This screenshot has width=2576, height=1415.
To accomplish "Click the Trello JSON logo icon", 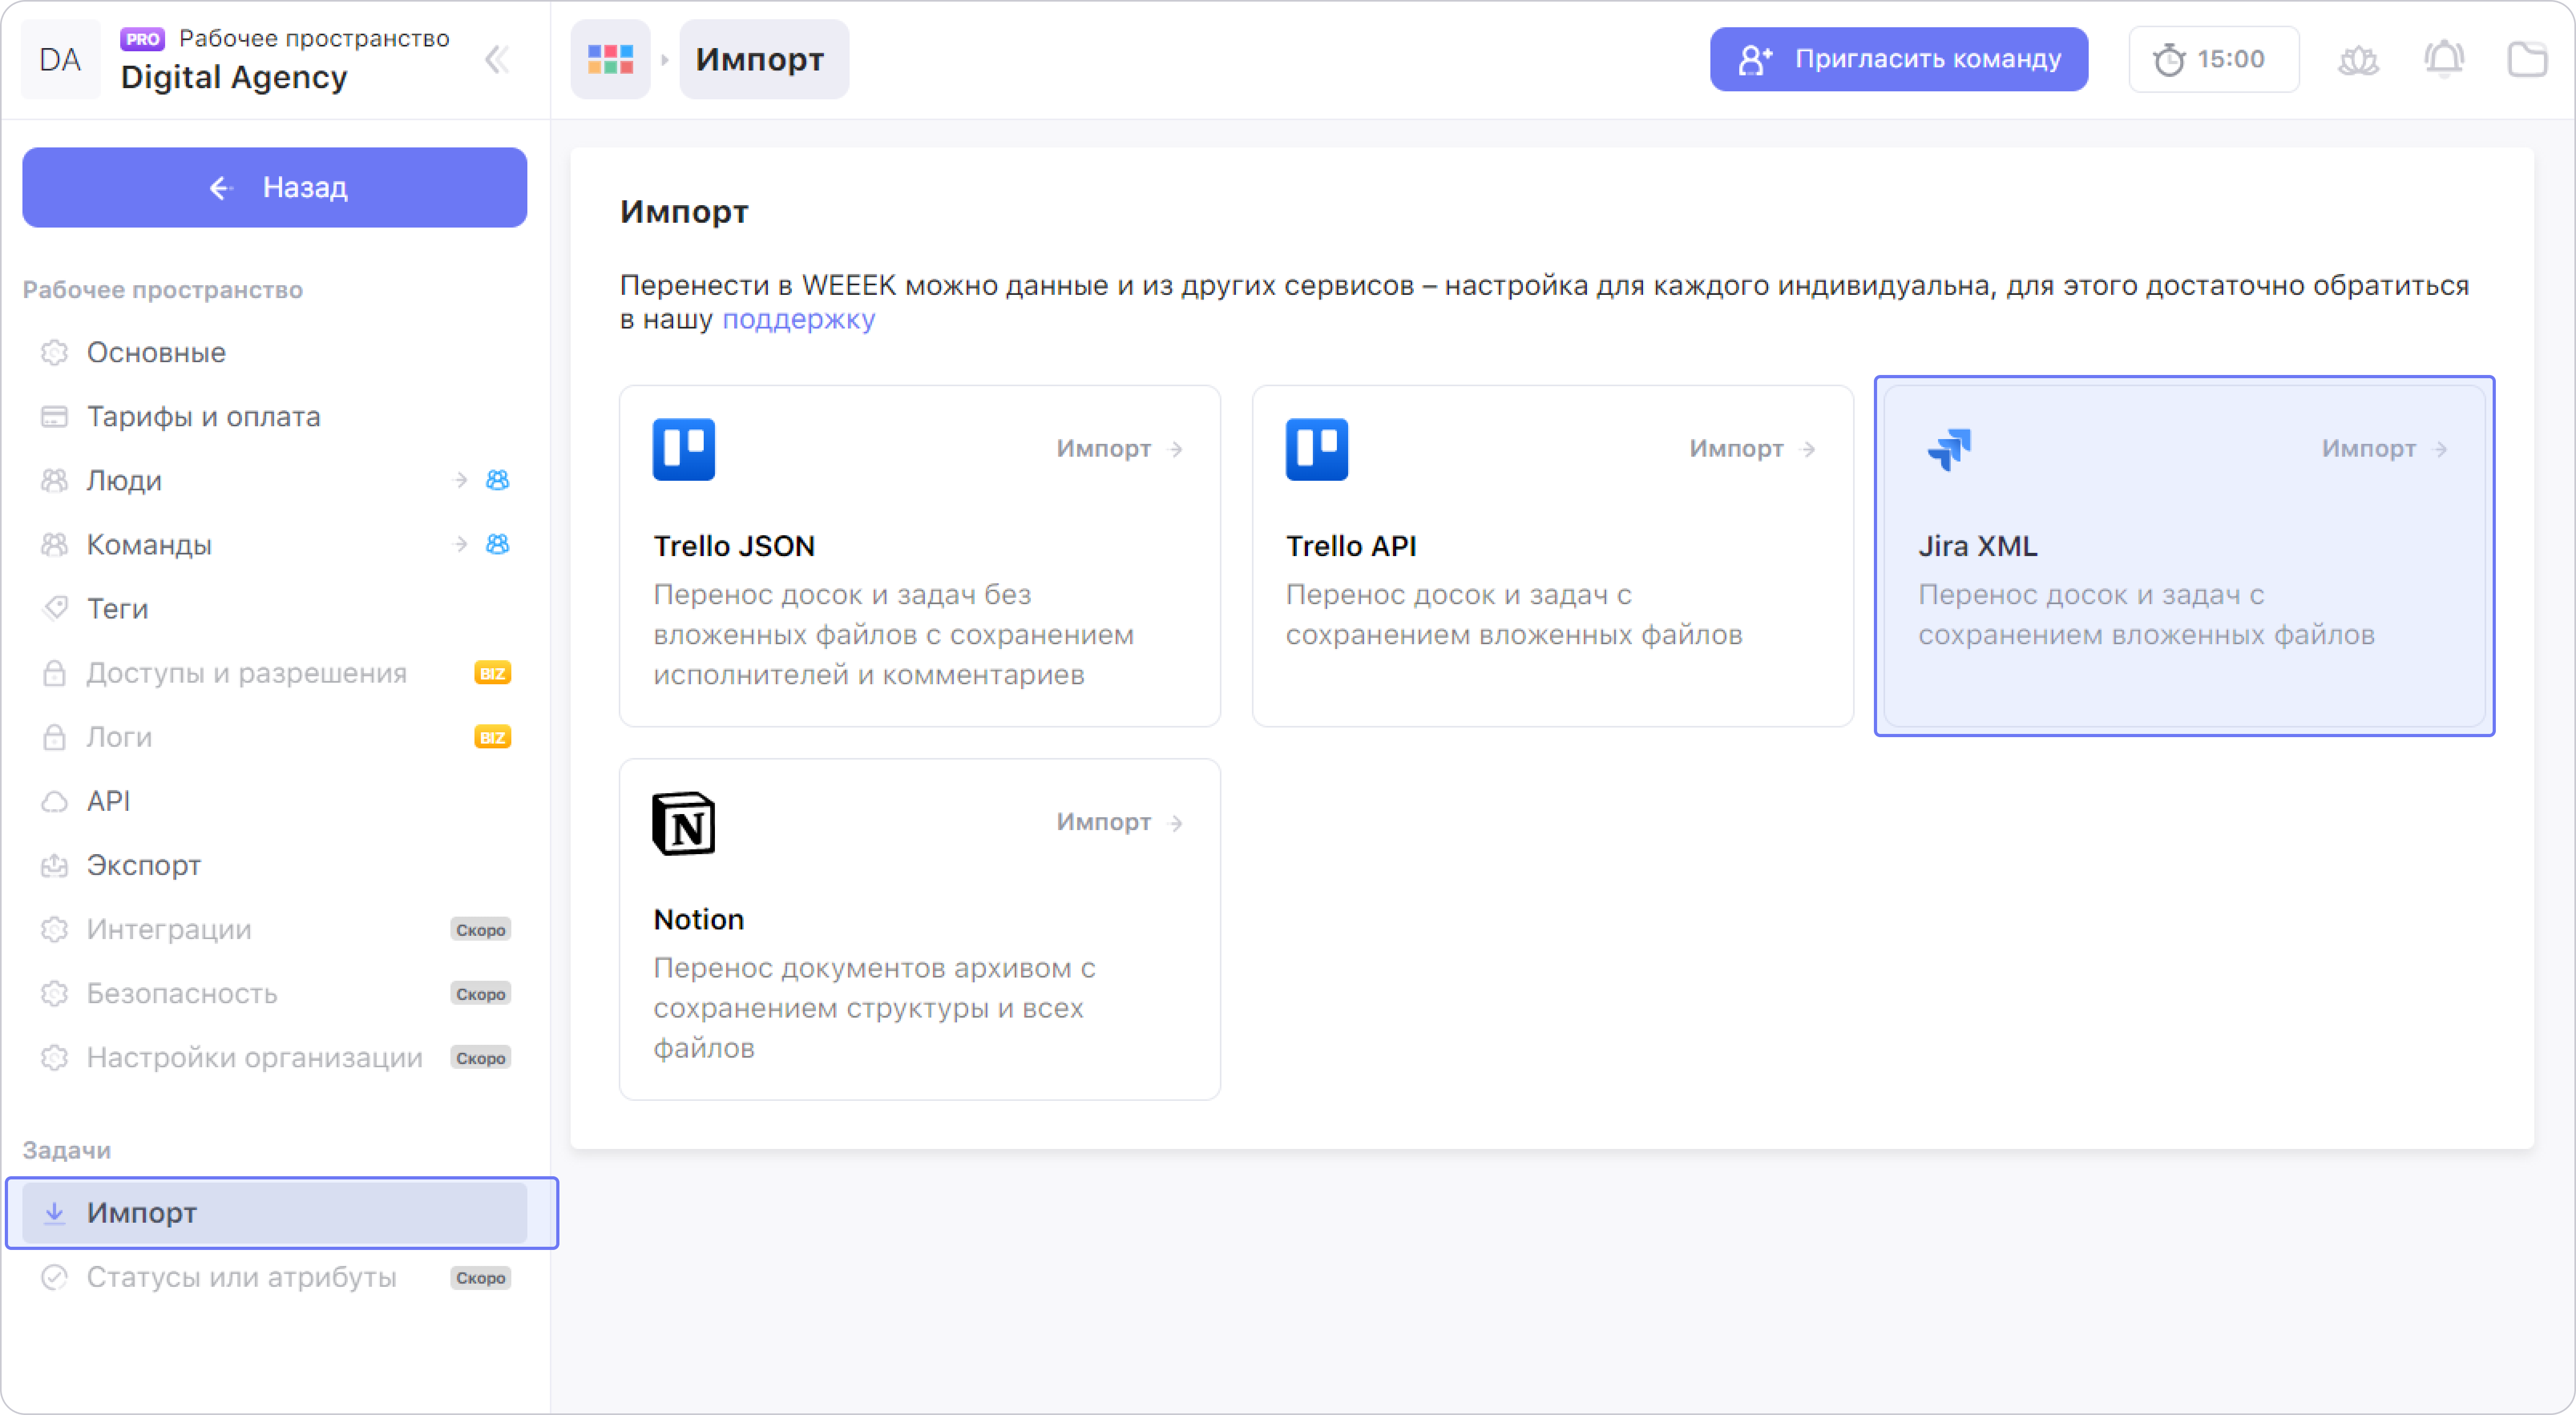I will point(684,449).
